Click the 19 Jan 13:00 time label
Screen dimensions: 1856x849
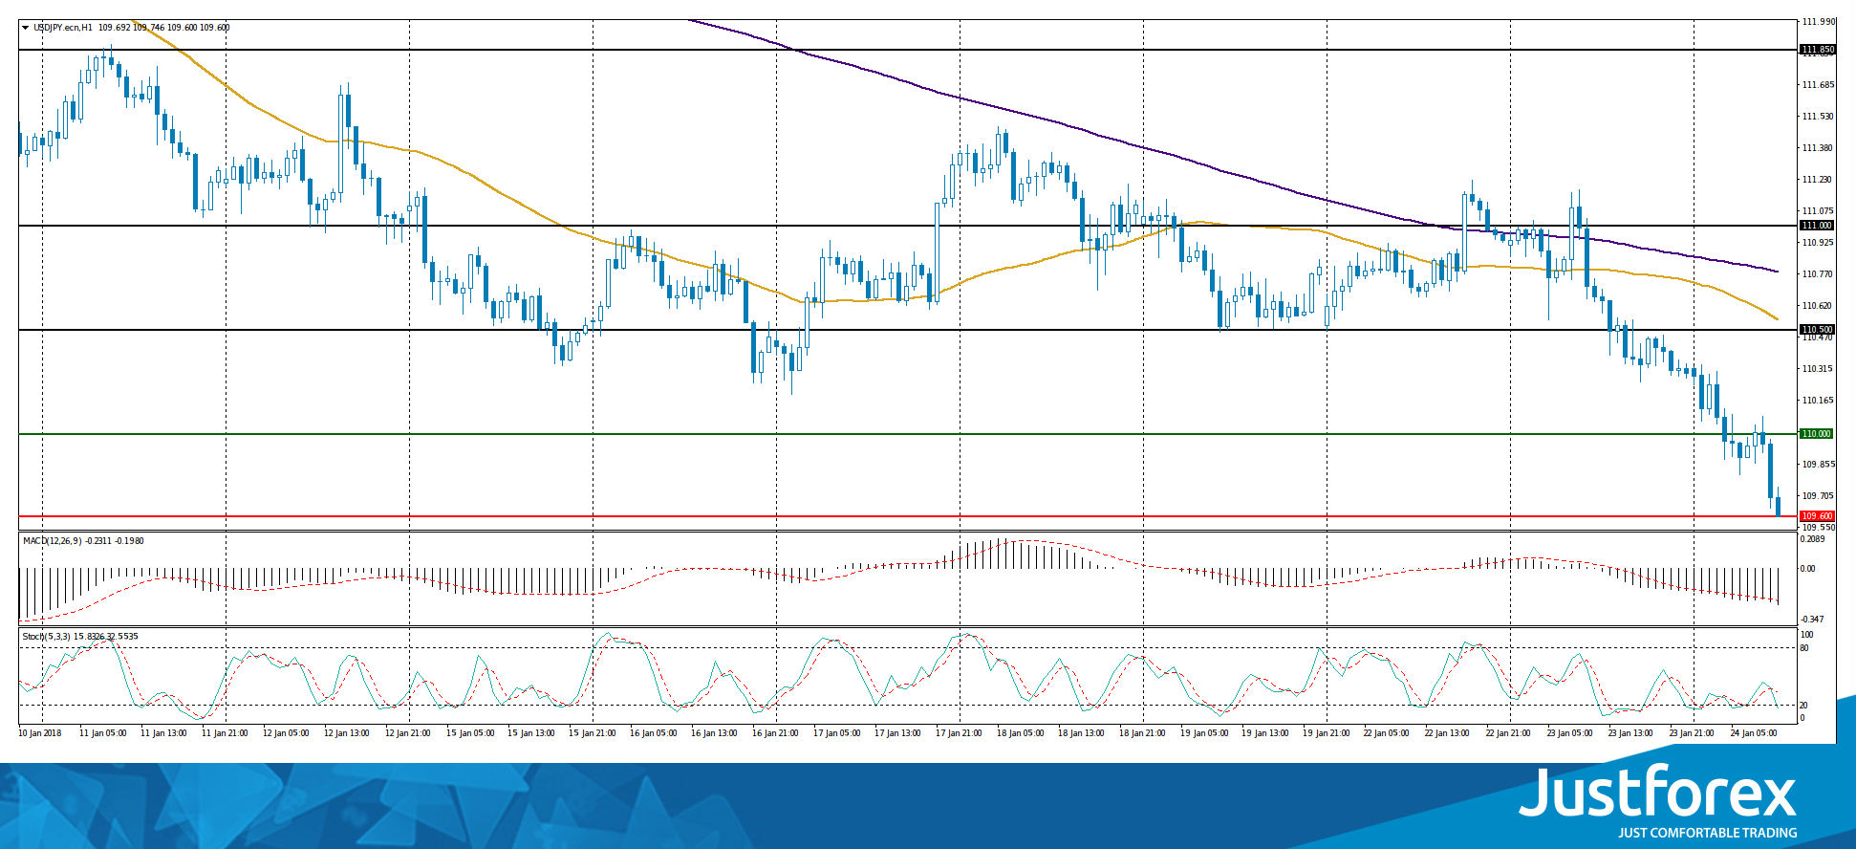point(1264,733)
